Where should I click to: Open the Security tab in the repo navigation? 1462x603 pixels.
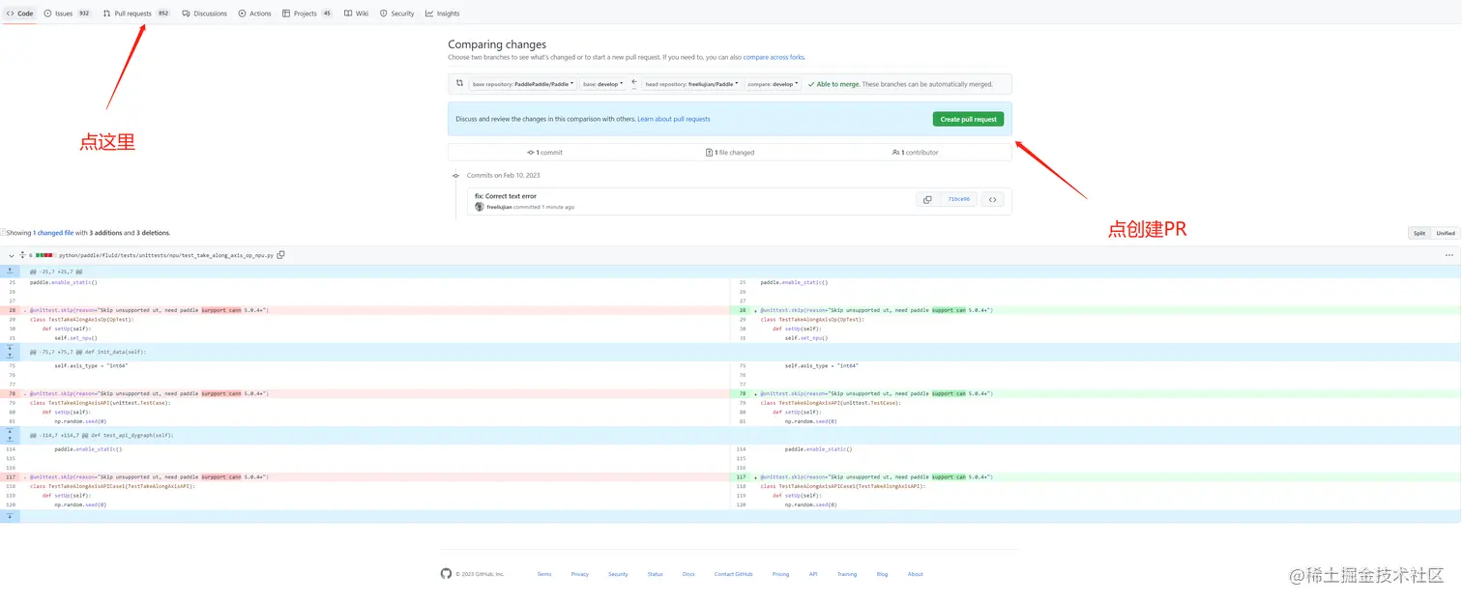pos(397,14)
